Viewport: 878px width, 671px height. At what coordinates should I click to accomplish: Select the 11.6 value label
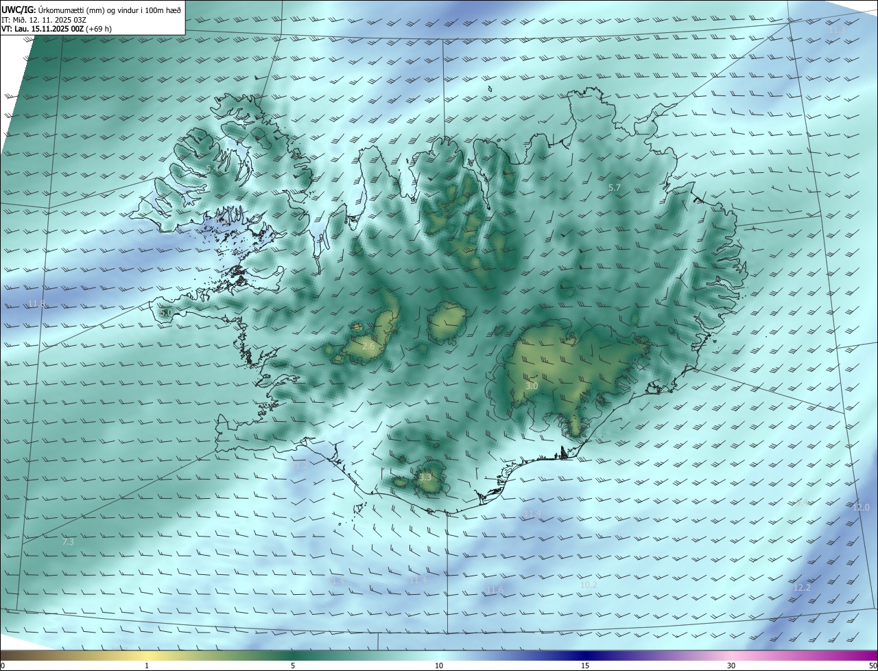pyautogui.click(x=495, y=589)
